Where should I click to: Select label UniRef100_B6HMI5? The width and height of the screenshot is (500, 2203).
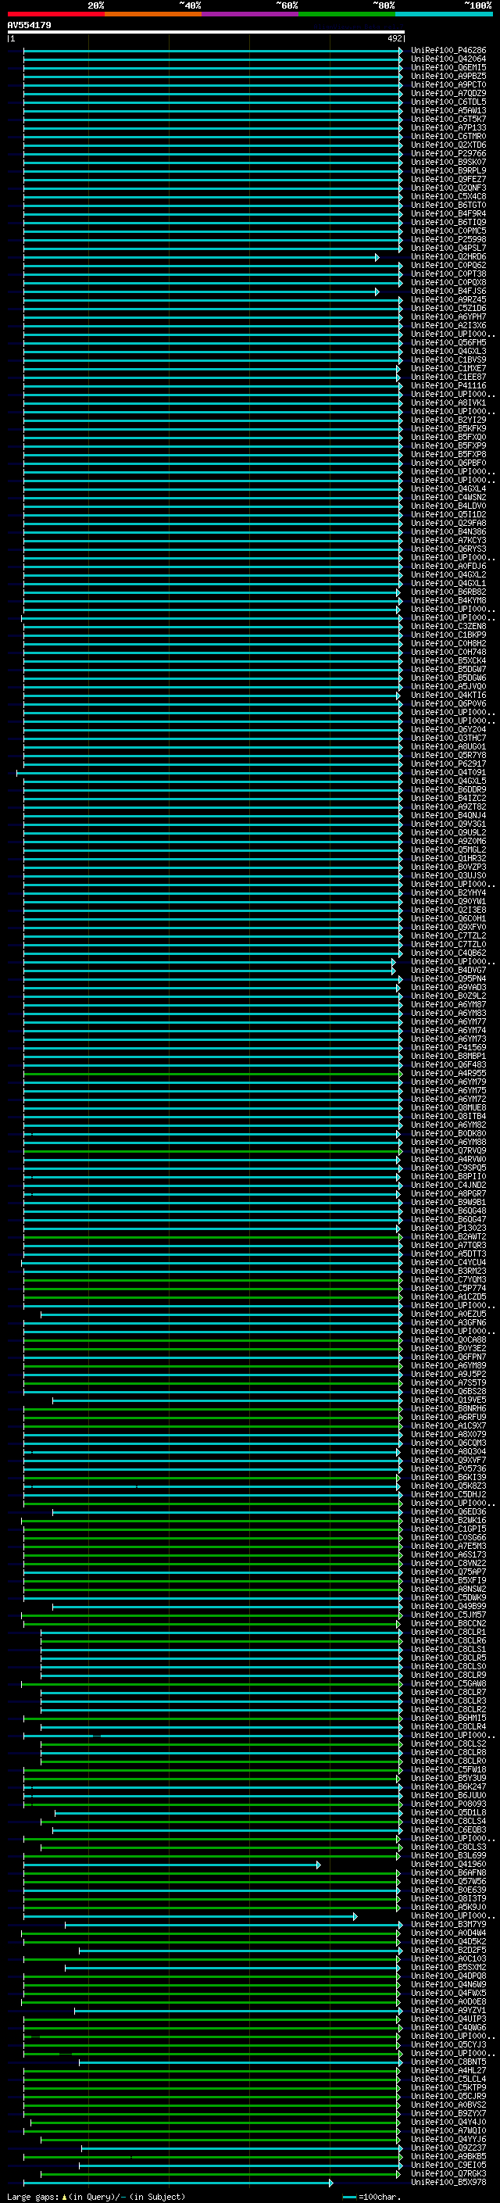(x=448, y=1718)
